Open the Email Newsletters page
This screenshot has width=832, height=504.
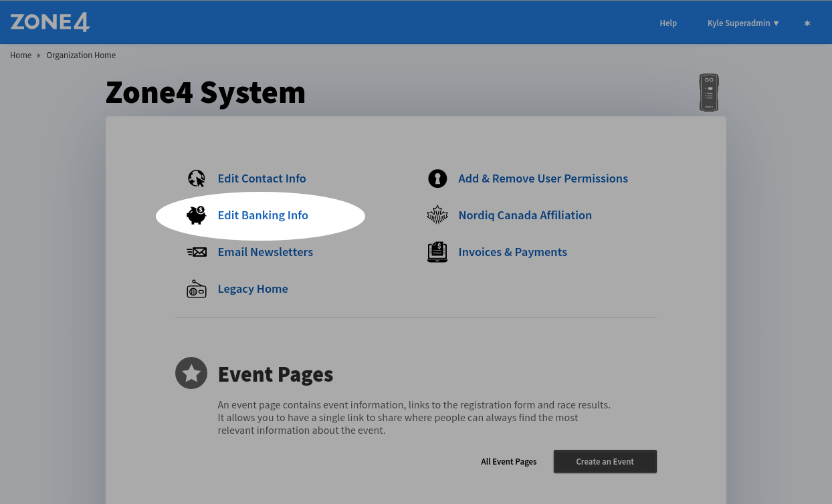coord(266,251)
